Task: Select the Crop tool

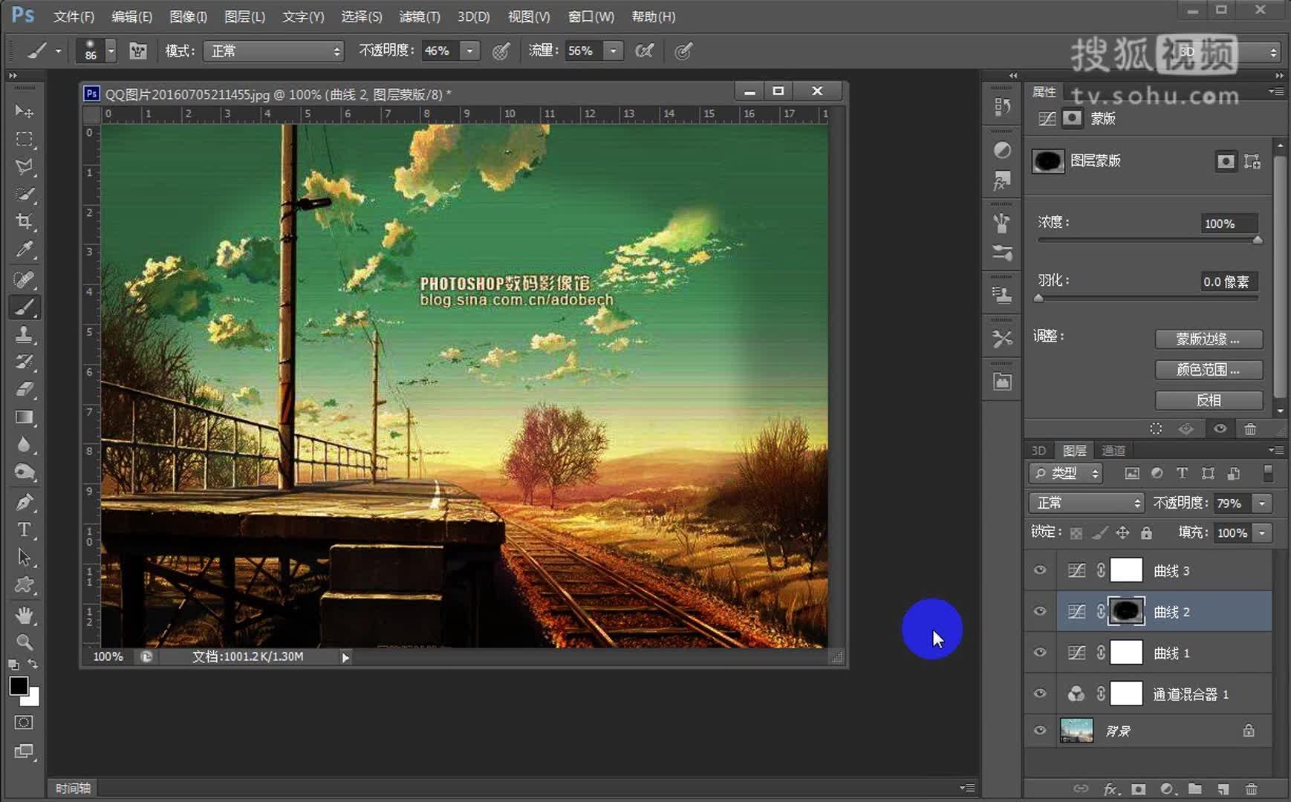Action: (x=24, y=221)
